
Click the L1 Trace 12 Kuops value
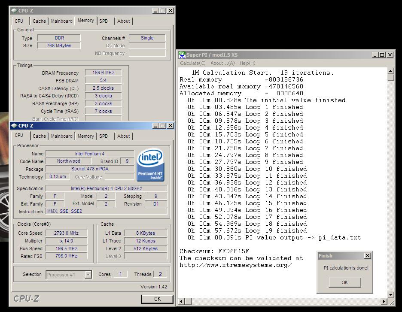(x=146, y=241)
